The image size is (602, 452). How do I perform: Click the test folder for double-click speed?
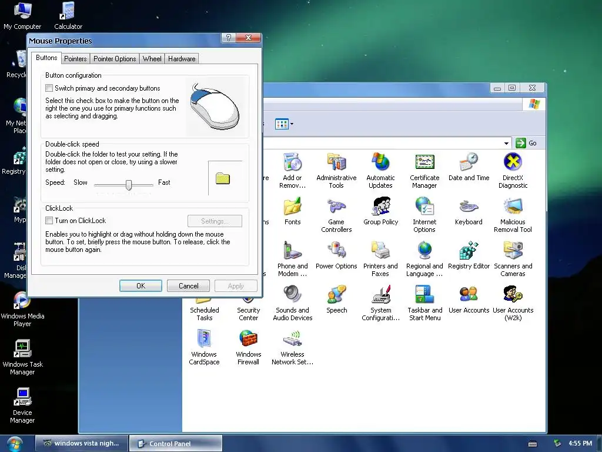pos(223,178)
